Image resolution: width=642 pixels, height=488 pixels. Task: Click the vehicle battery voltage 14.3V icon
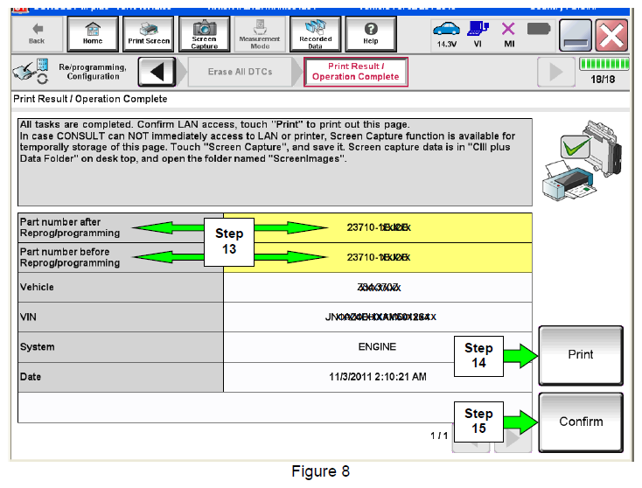pyautogui.click(x=447, y=33)
